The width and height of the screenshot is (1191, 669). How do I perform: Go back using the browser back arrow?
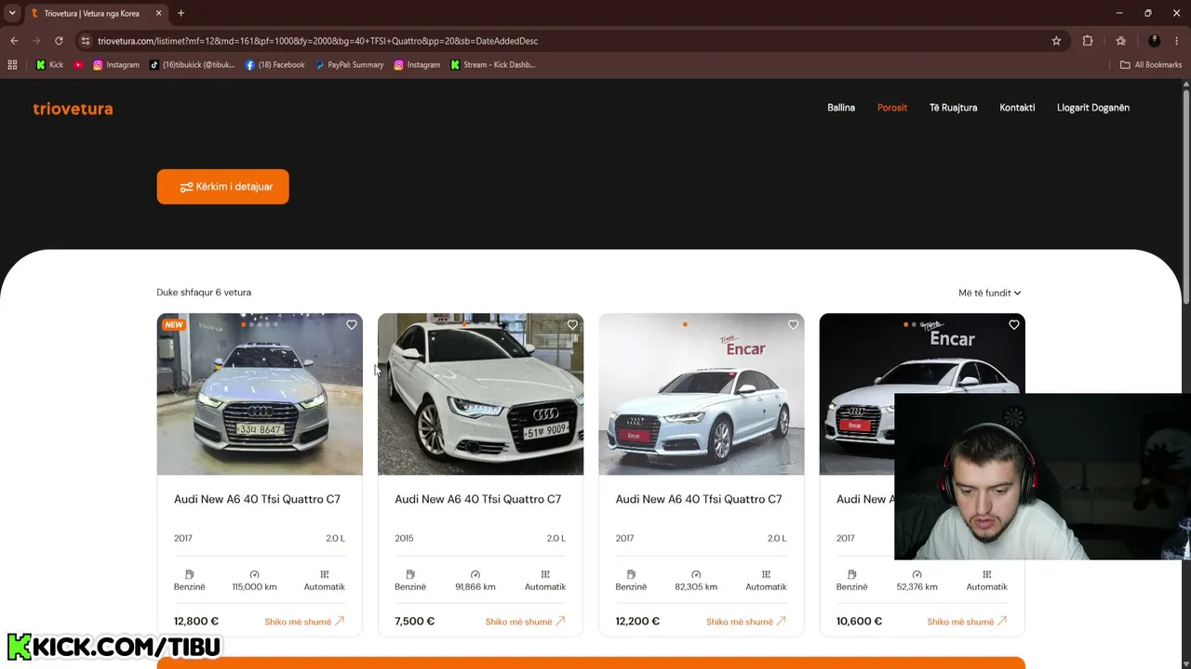point(14,41)
